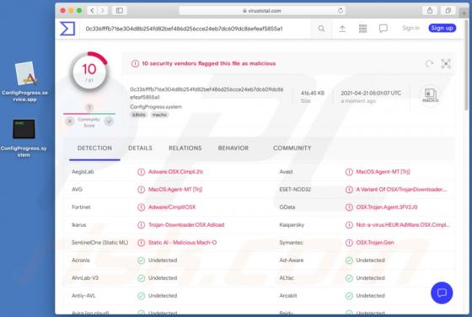The width and height of the screenshot is (472, 317).
Task: Select ConfigProgress.service.app desktop icon
Action: pos(25,82)
